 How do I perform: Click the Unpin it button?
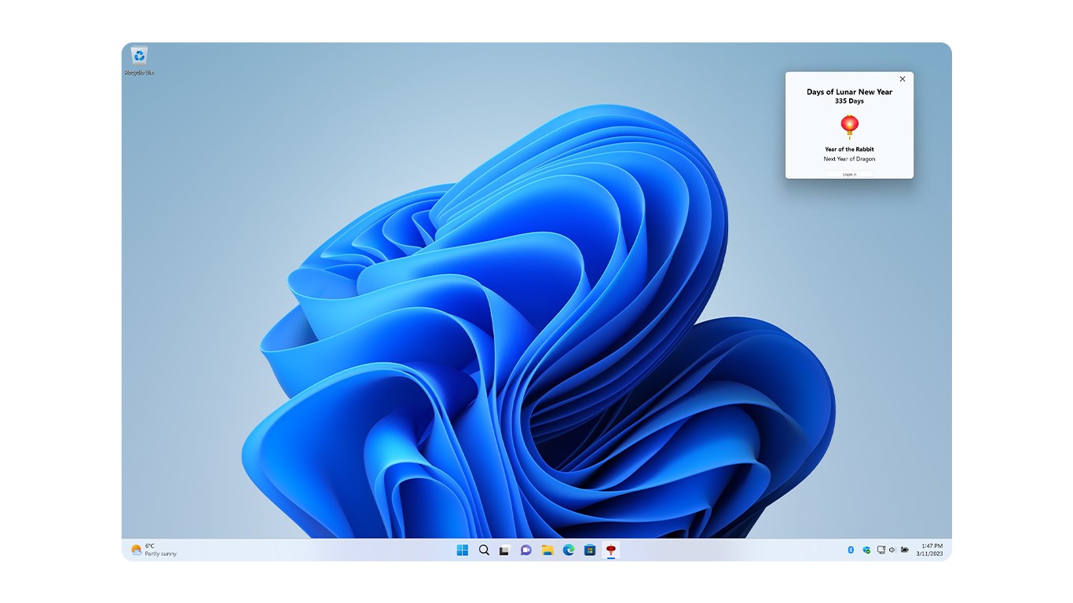[849, 174]
